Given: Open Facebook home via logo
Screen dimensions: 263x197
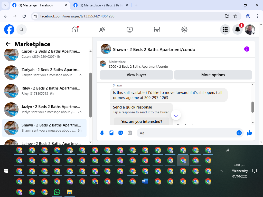Looking at the screenshot, I should coord(9,29).
